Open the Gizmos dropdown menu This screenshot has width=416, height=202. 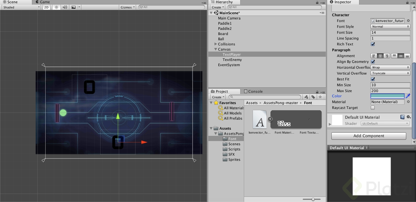tap(127, 7)
